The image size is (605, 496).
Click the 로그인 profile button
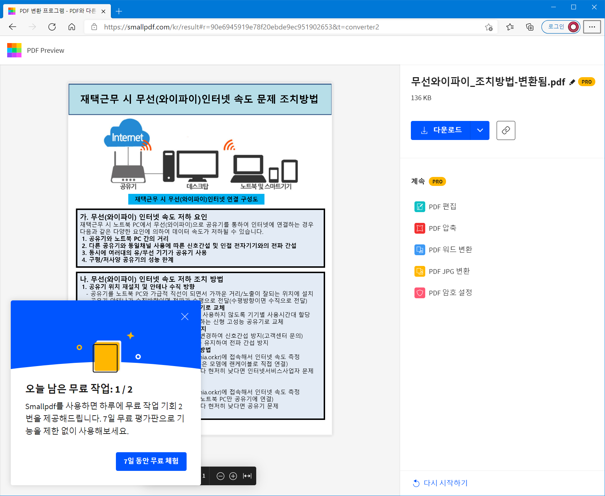pyautogui.click(x=561, y=27)
